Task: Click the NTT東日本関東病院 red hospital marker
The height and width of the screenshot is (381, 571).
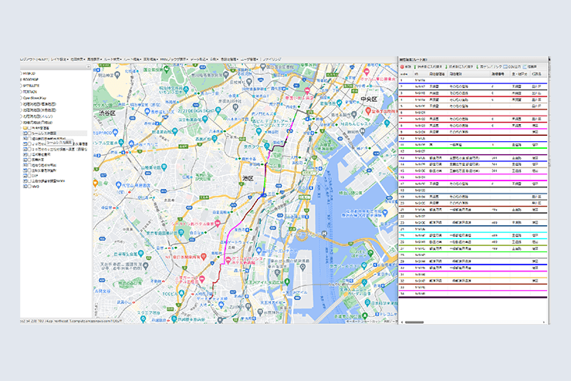Action: pos(204,257)
